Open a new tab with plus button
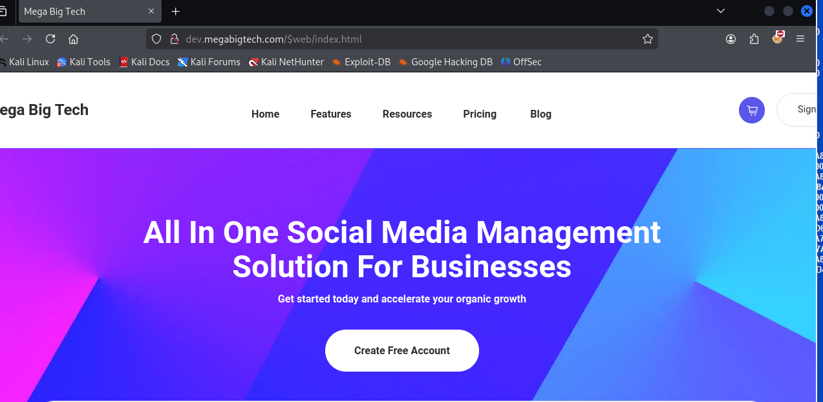The height and width of the screenshot is (402, 823). tap(176, 12)
